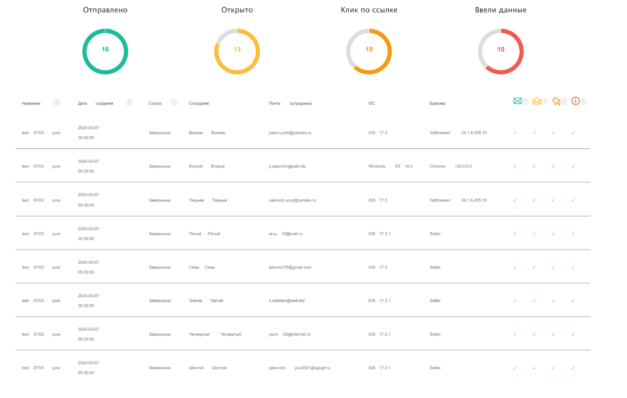The width and height of the screenshot is (627, 398).
Task: Select the Четвертый Четвертый employee cell
Action: pos(215,334)
